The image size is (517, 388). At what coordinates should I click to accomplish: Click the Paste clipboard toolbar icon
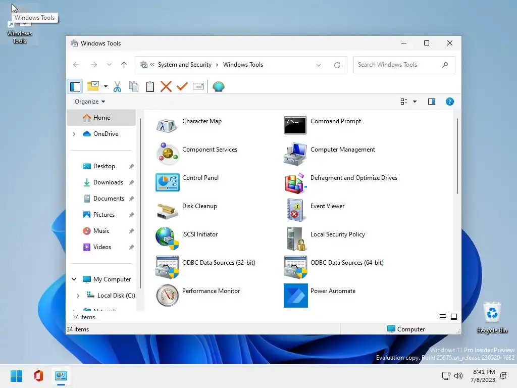tap(149, 86)
